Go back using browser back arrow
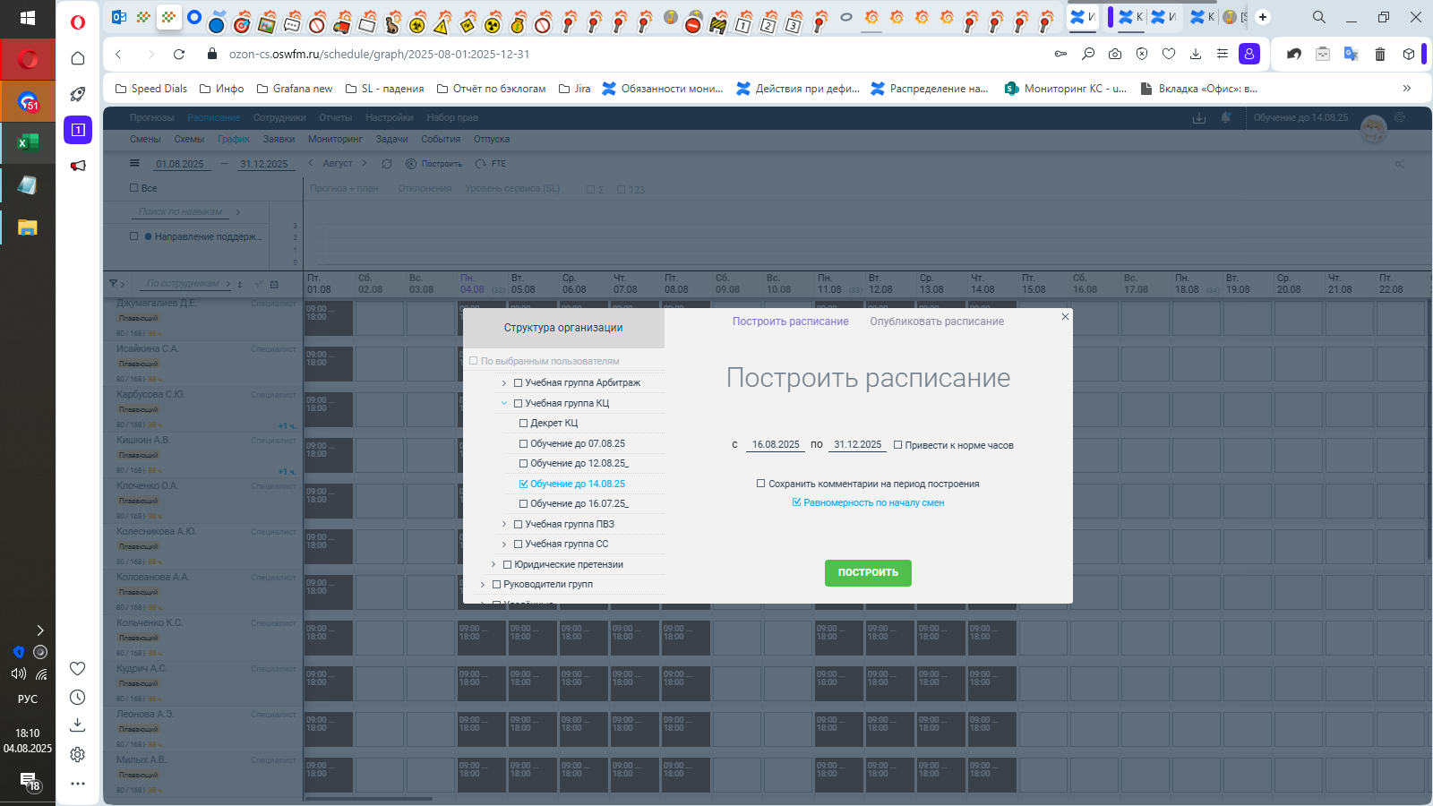 click(x=118, y=54)
